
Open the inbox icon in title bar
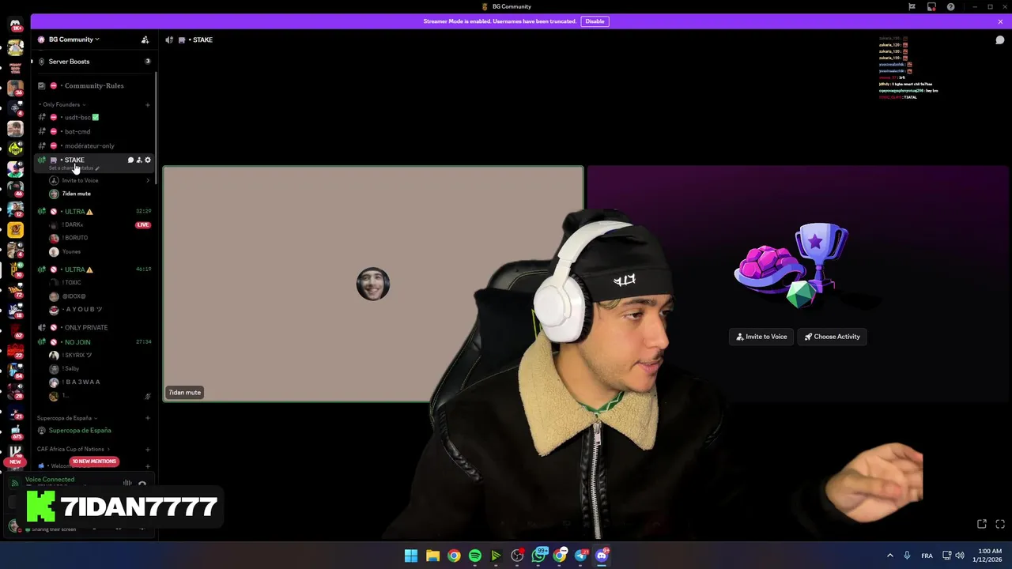pyautogui.click(x=931, y=6)
